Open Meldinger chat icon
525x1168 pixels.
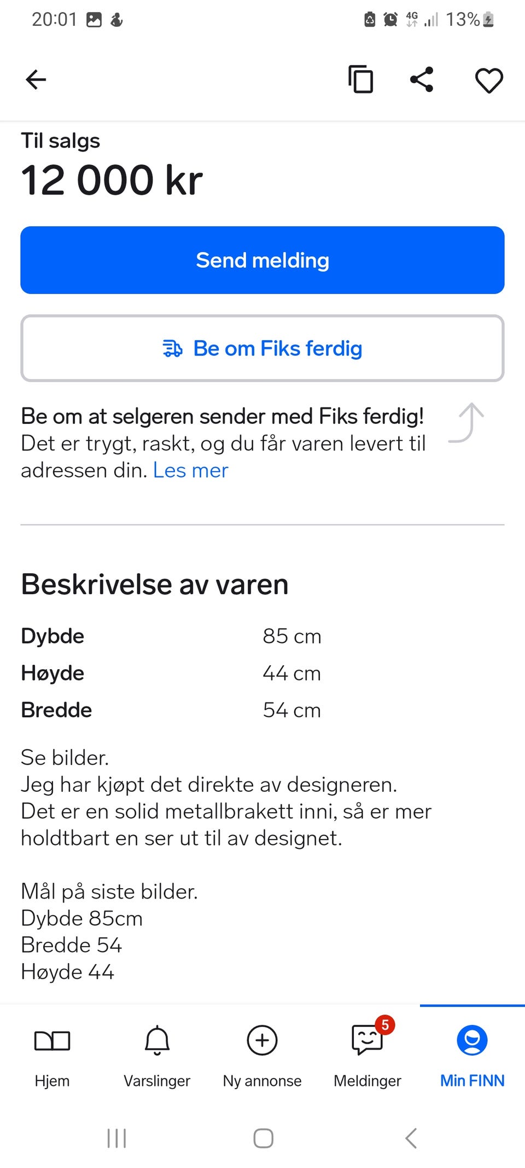[x=366, y=1041]
